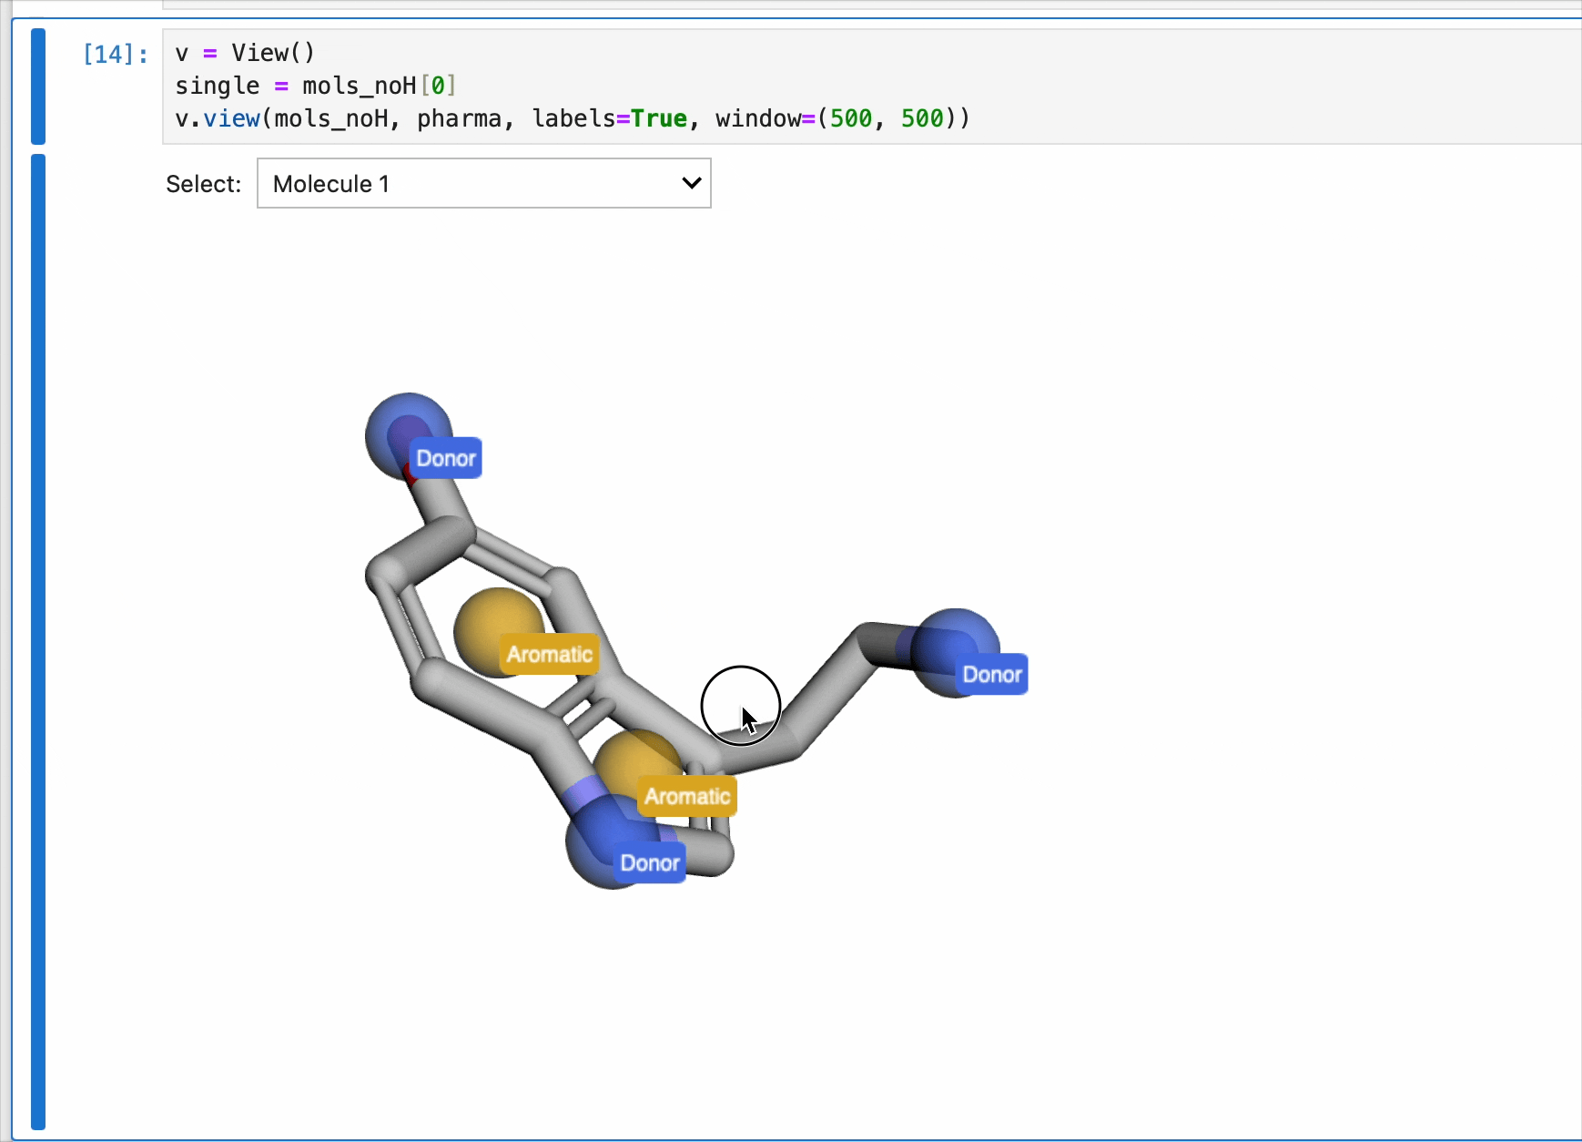1582x1142 pixels.
Task: Click the blue input cell collapse bar
Action: click(38, 87)
